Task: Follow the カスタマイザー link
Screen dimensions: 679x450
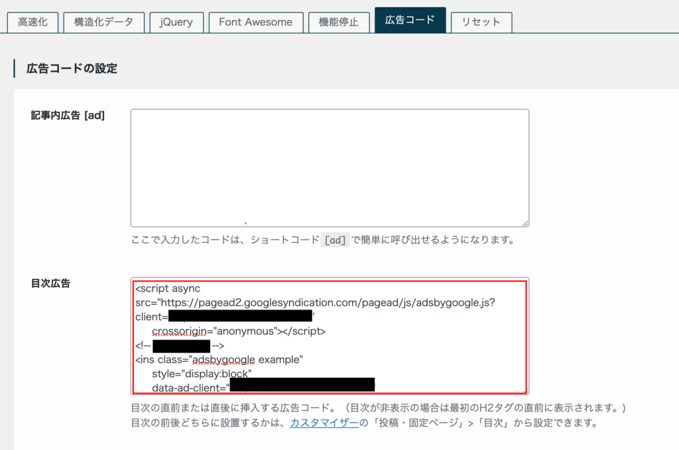Action: coord(324,423)
